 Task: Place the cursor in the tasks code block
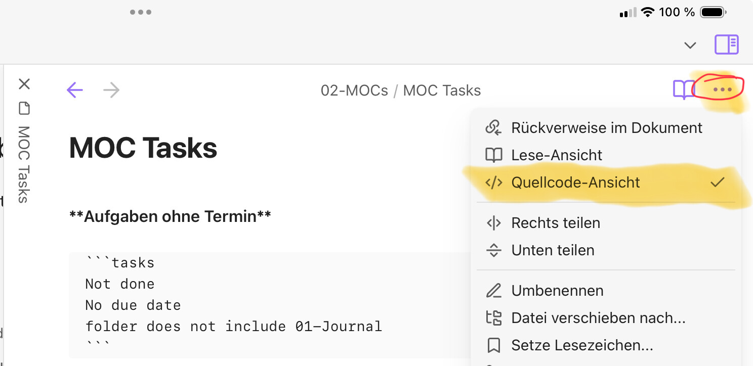(268, 305)
